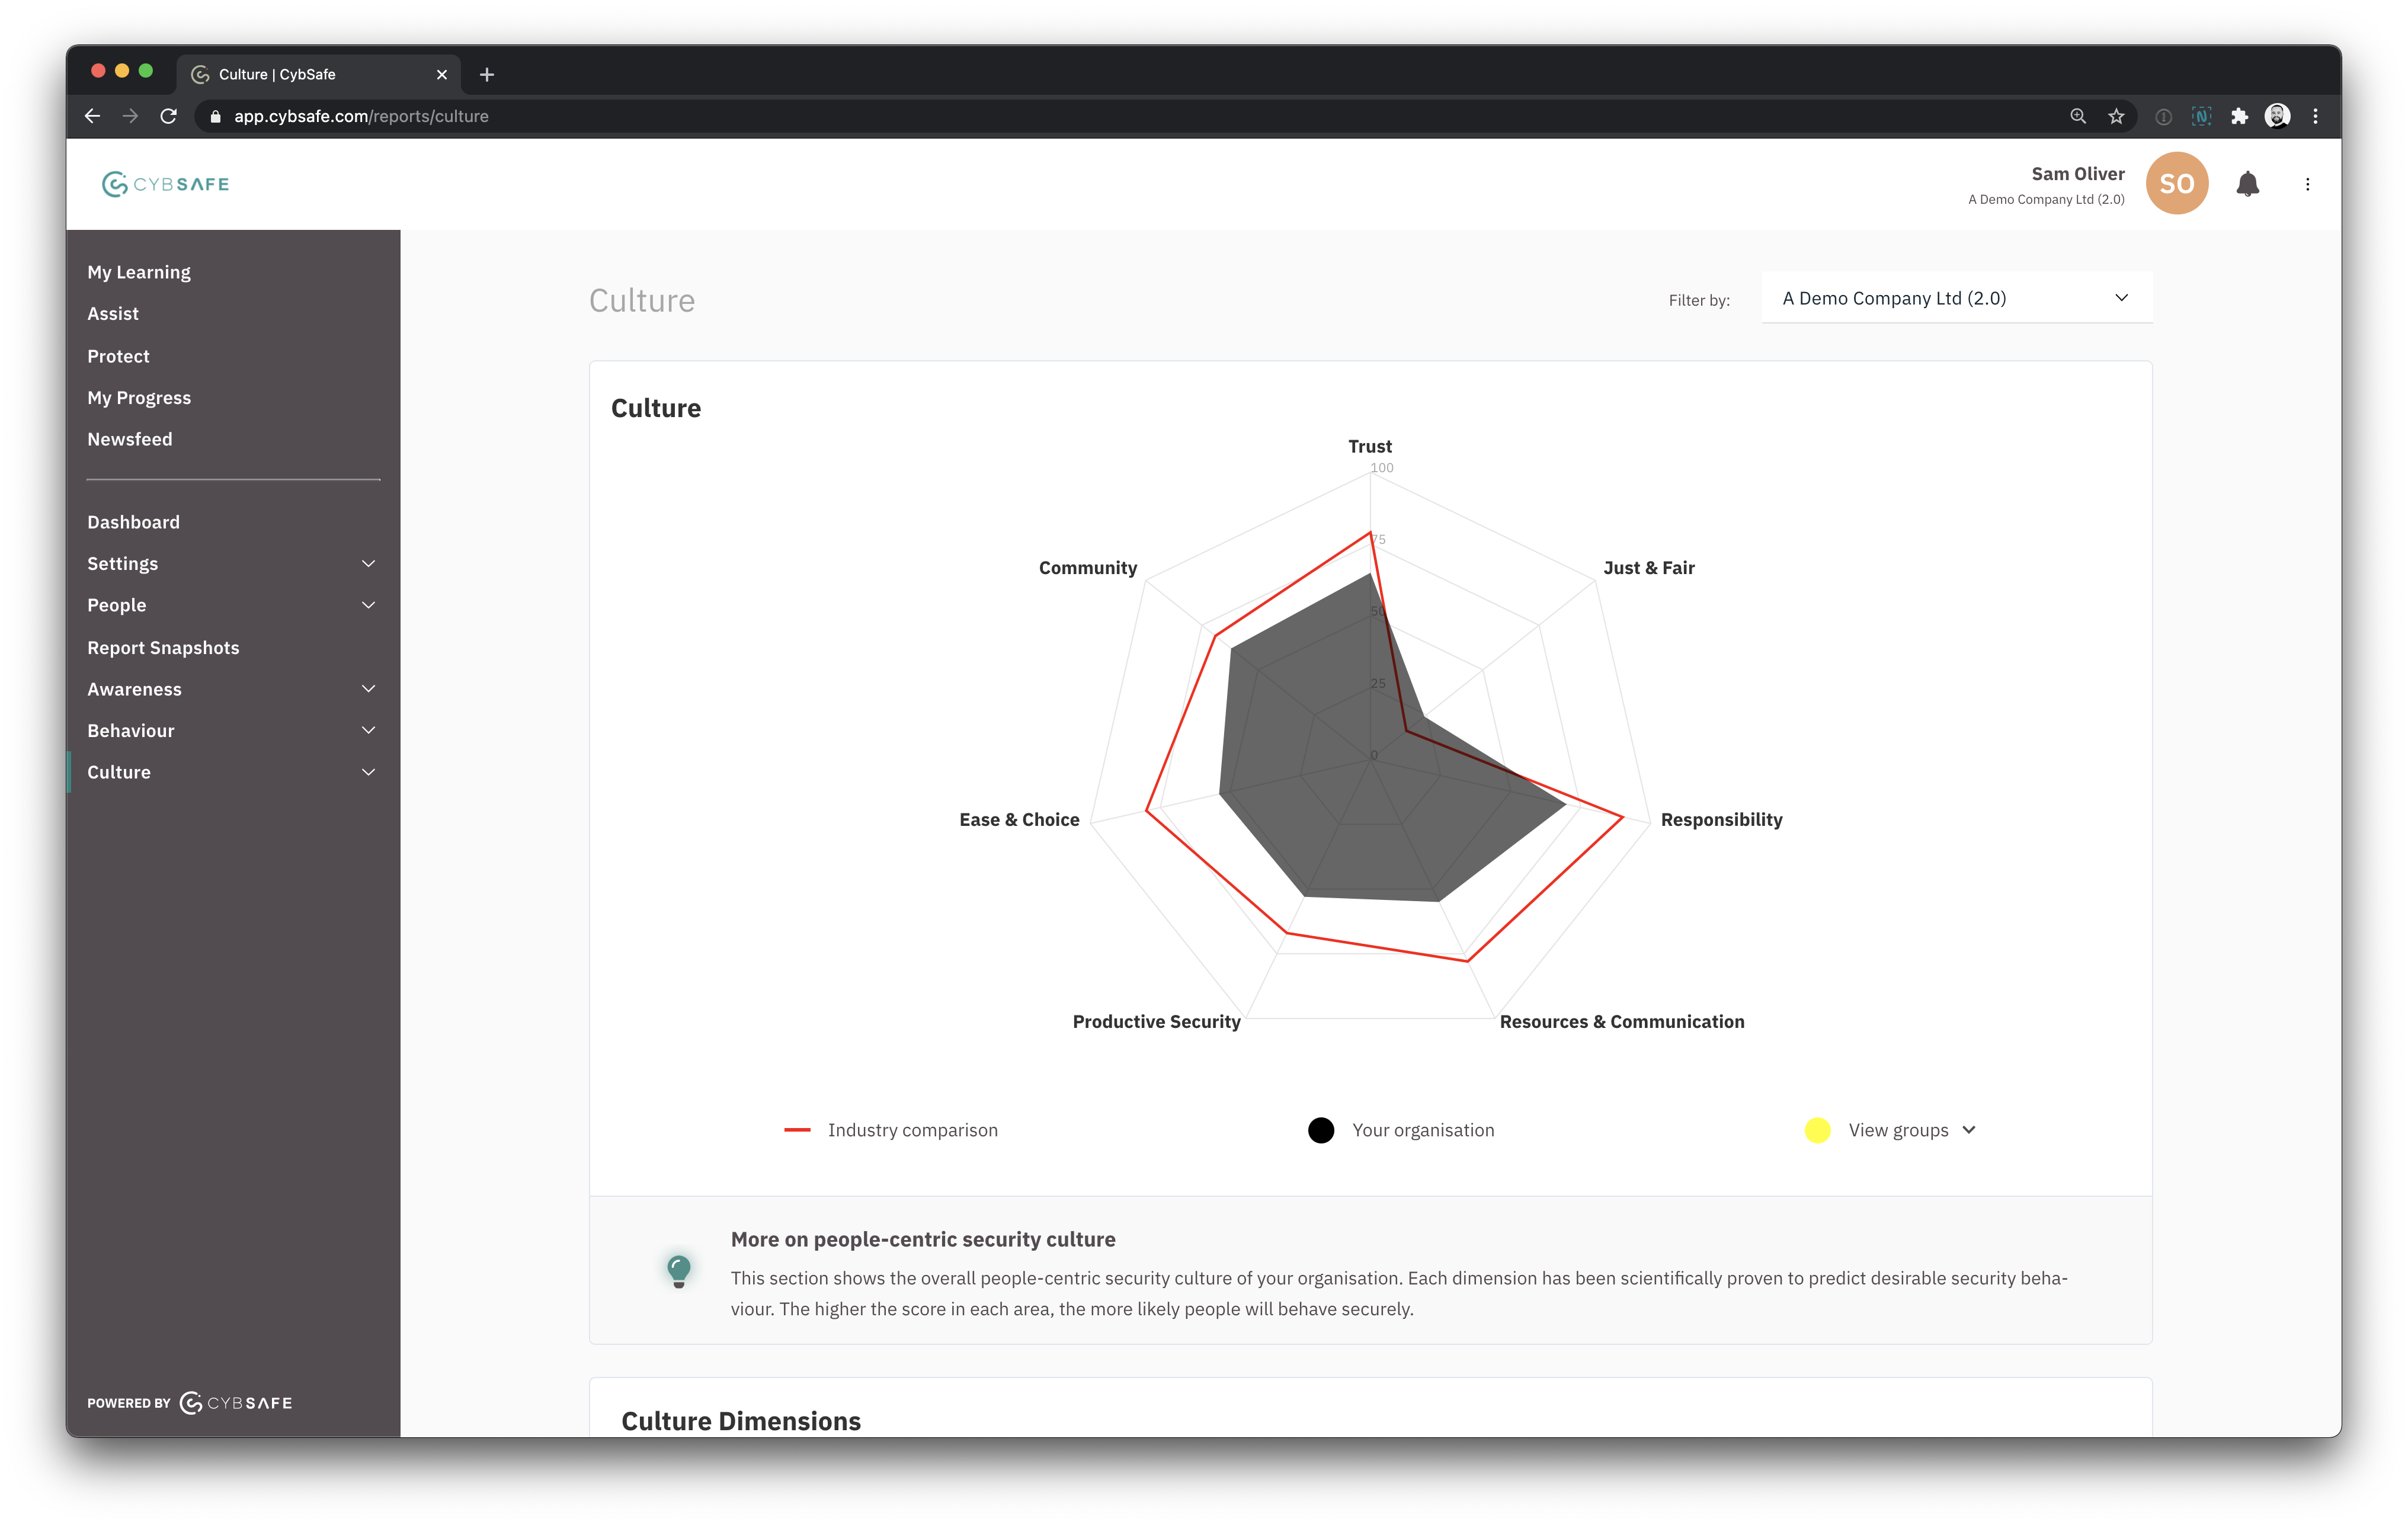Click the lightbulb tip icon
Screen dimensions: 2408x1525
[679, 1270]
